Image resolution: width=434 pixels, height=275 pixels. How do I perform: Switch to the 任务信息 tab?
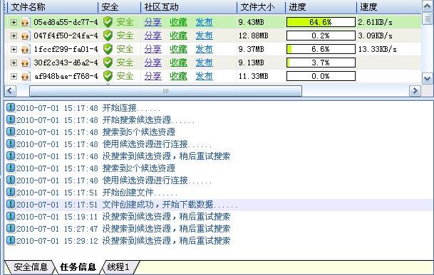click(x=78, y=267)
